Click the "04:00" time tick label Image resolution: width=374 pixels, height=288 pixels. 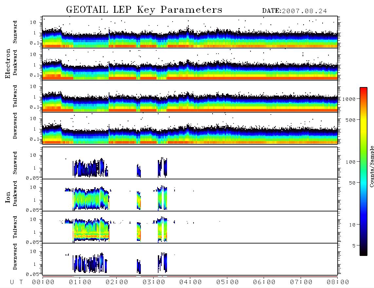click(x=191, y=282)
